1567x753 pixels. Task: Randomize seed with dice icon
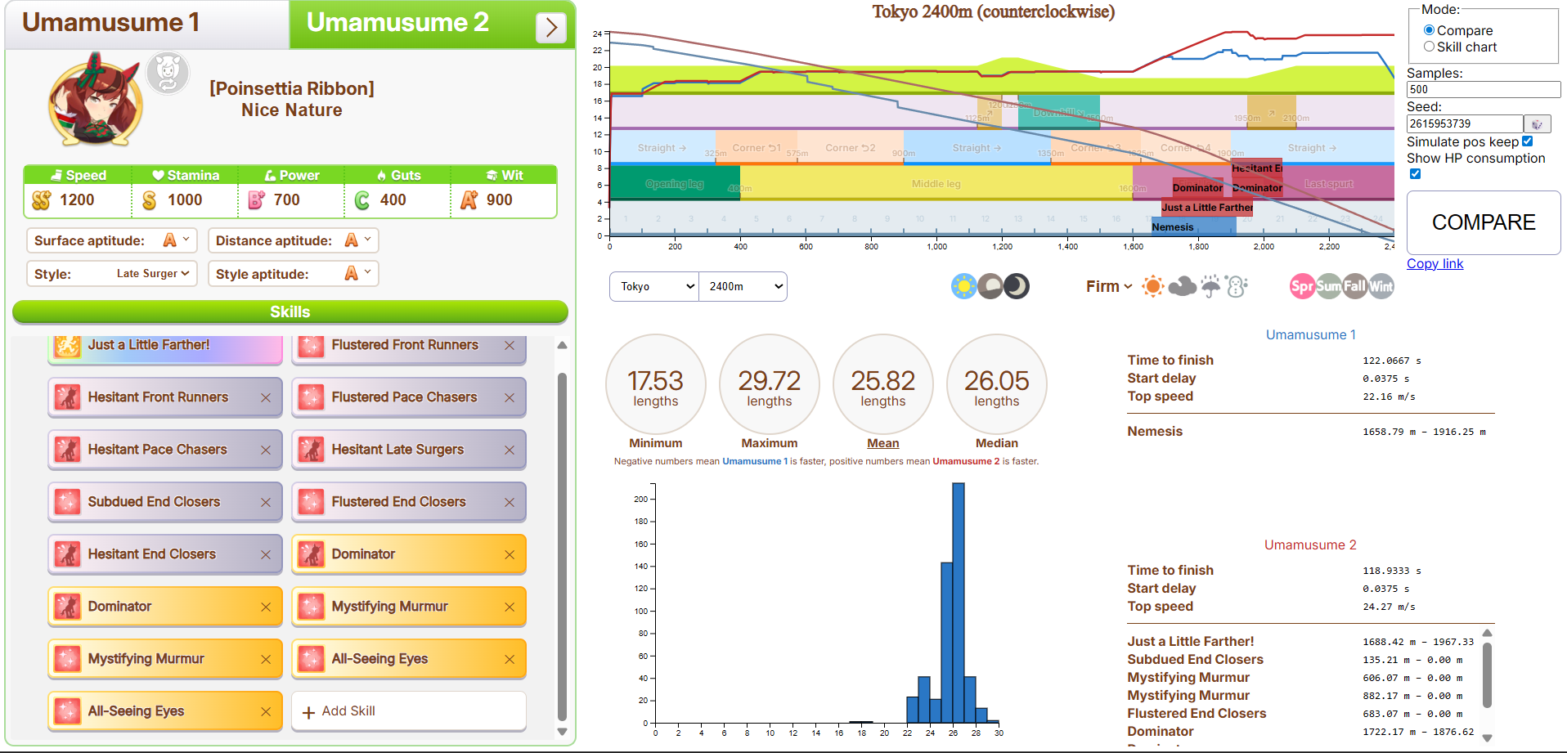click(x=1537, y=123)
